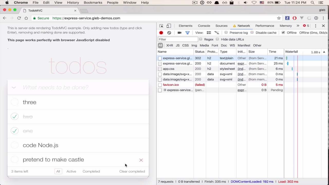The width and height of the screenshot is (329, 185).
Task: Delete the pretend to make castle todo
Action: click(141, 160)
